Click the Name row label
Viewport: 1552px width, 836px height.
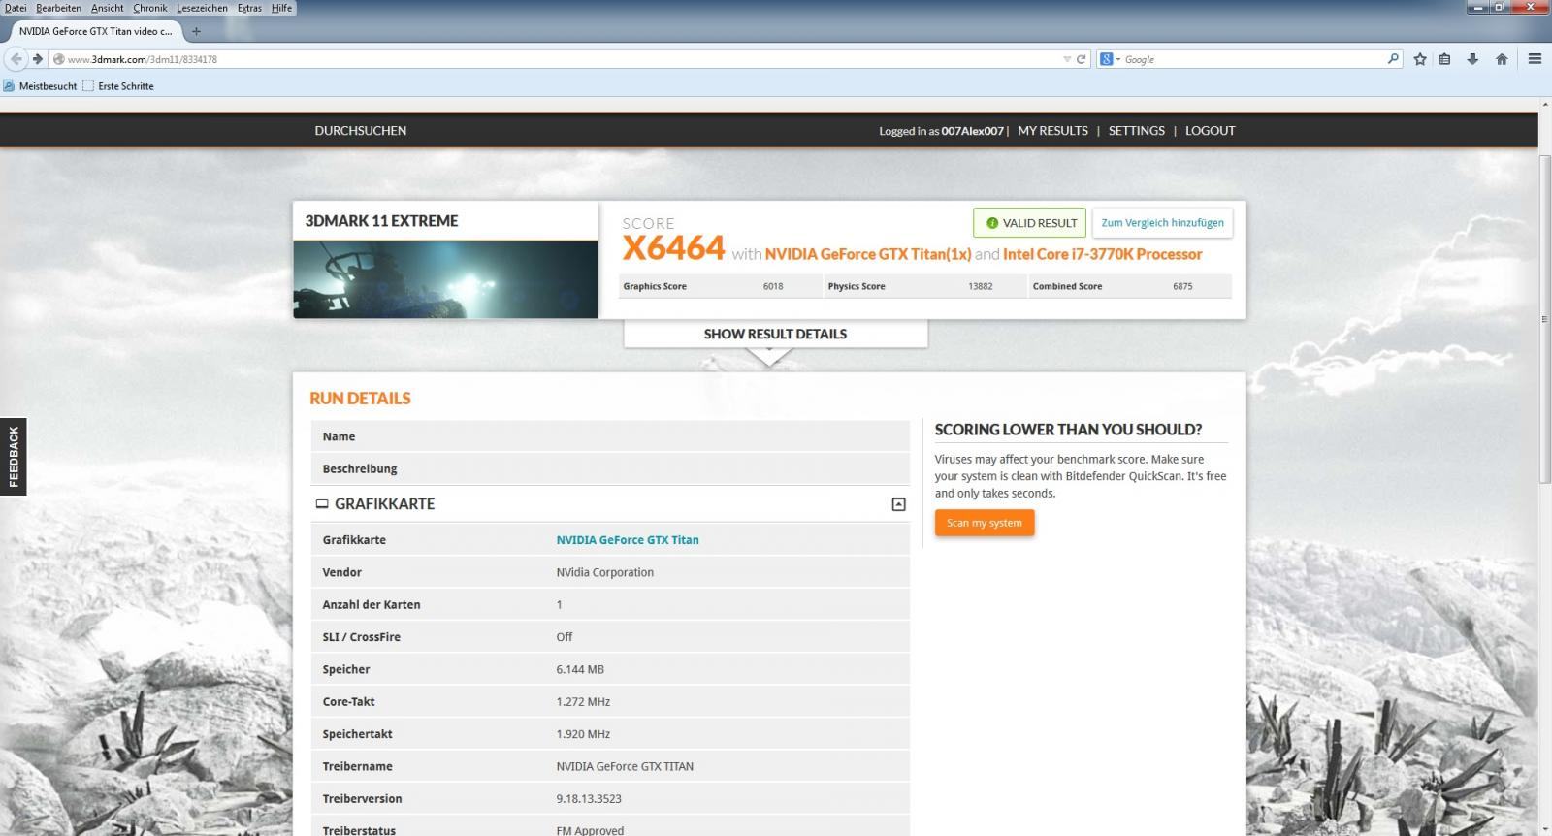point(339,436)
